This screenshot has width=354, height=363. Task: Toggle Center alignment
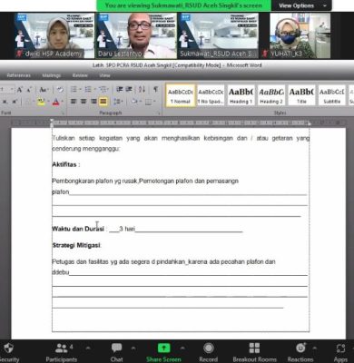tap(84, 102)
